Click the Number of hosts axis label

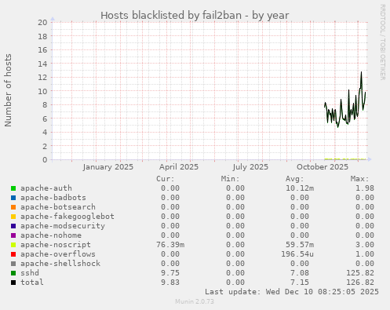[x=8, y=90]
